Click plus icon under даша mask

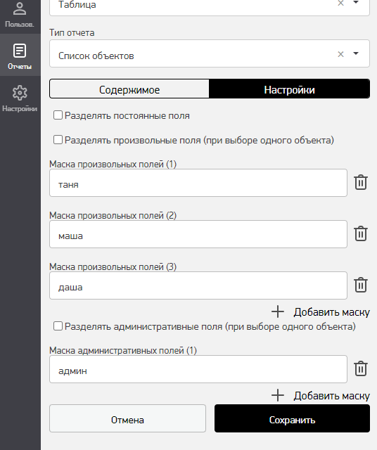click(278, 311)
